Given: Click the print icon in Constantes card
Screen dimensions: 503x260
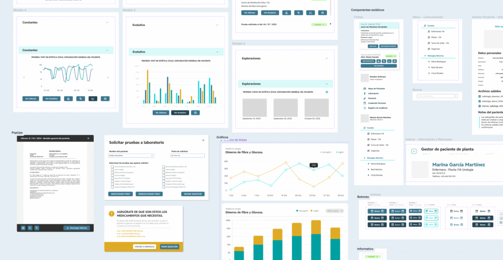Looking at the screenshot, I should click(x=105, y=99).
